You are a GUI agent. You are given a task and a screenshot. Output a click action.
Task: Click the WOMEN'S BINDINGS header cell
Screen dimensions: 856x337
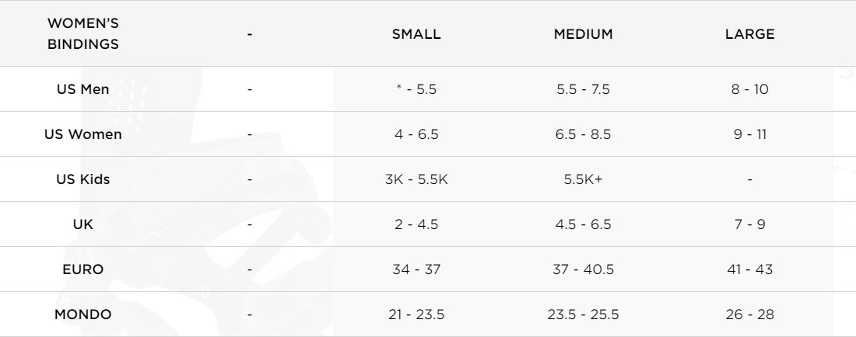pyautogui.click(x=83, y=33)
